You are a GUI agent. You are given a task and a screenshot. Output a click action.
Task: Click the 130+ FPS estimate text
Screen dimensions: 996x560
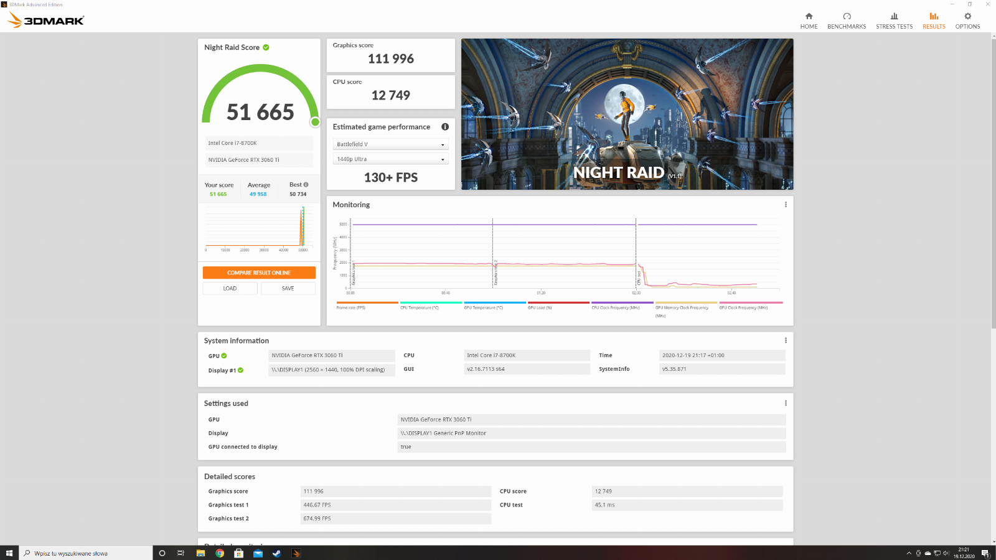pyautogui.click(x=391, y=177)
